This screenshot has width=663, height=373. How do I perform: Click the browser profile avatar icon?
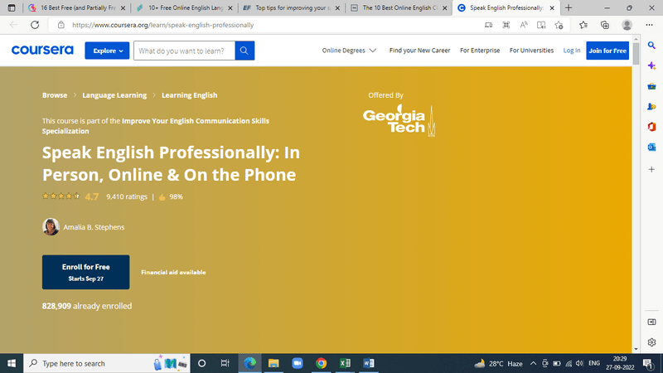[627, 25]
